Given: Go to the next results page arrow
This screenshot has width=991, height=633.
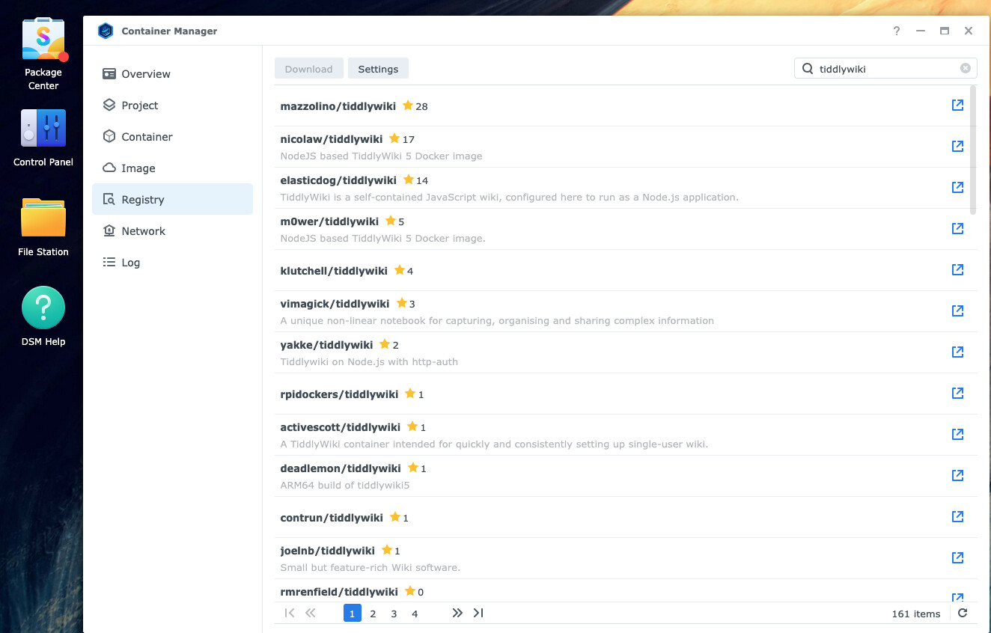Looking at the screenshot, I should tap(457, 613).
